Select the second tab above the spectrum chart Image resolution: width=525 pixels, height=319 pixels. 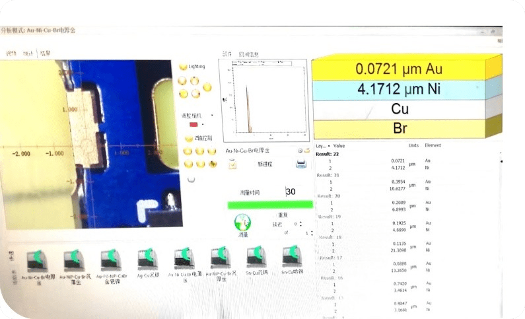(x=248, y=54)
